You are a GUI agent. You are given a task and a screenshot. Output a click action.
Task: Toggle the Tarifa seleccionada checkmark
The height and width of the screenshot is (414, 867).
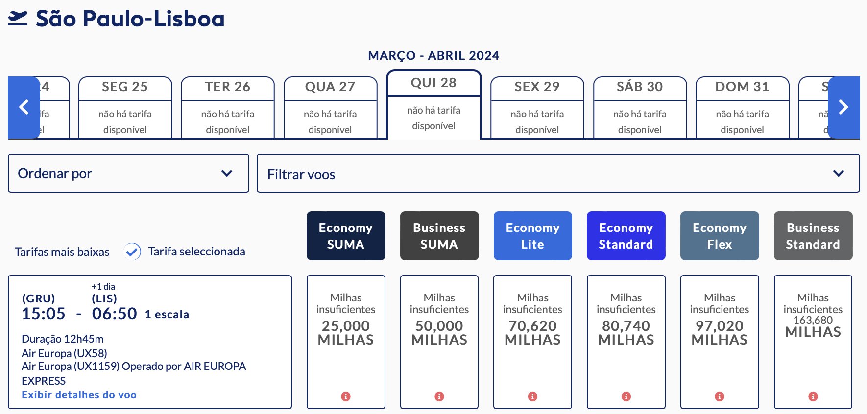click(x=132, y=252)
